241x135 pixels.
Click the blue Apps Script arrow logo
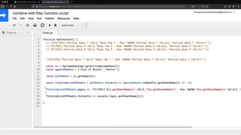coord(4,15)
